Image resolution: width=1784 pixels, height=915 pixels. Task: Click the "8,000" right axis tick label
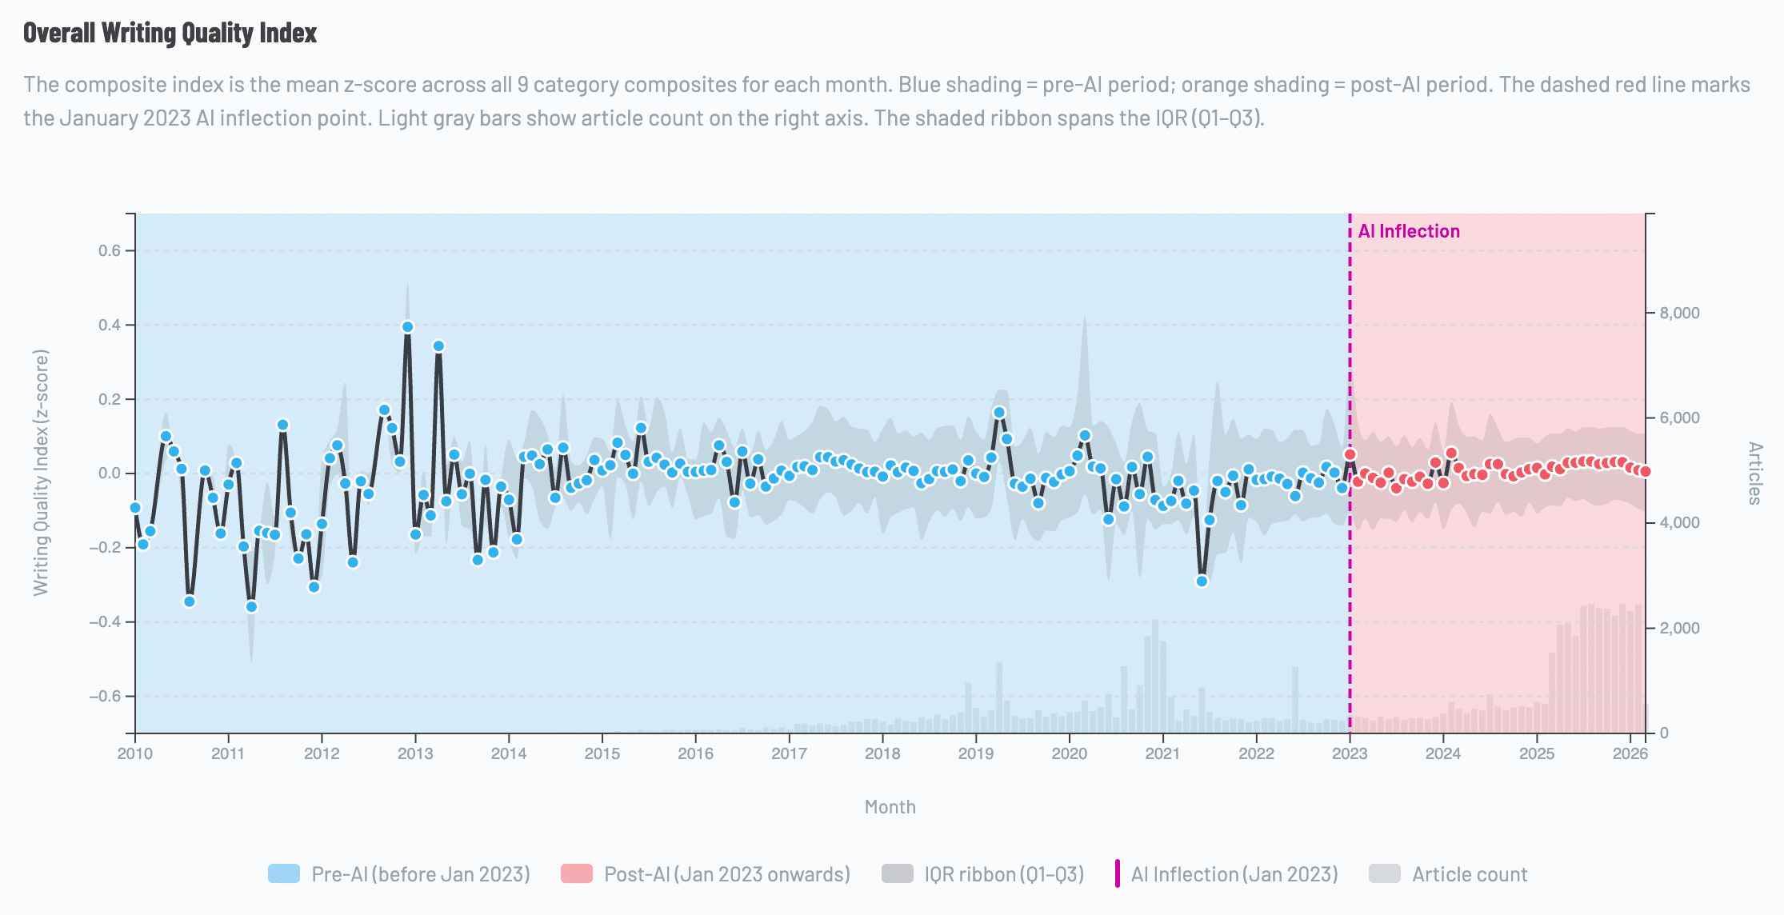[1679, 313]
